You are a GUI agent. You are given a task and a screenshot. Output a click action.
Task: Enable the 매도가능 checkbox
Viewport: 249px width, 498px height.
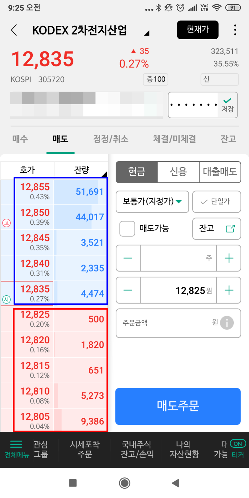coord(127,229)
